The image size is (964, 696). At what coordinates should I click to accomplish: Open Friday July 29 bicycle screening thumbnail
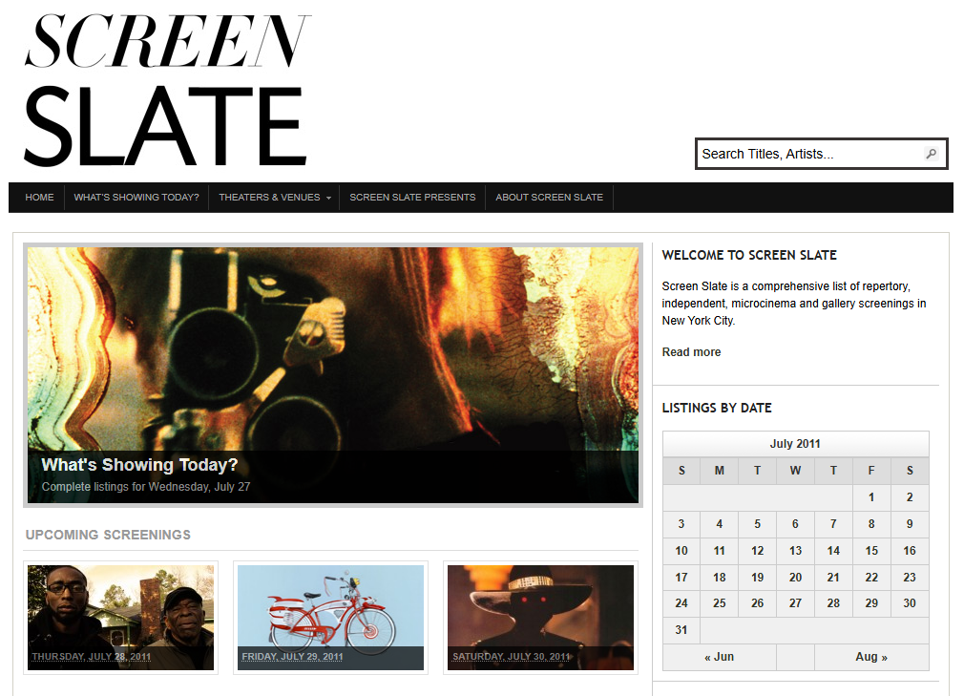(x=330, y=617)
